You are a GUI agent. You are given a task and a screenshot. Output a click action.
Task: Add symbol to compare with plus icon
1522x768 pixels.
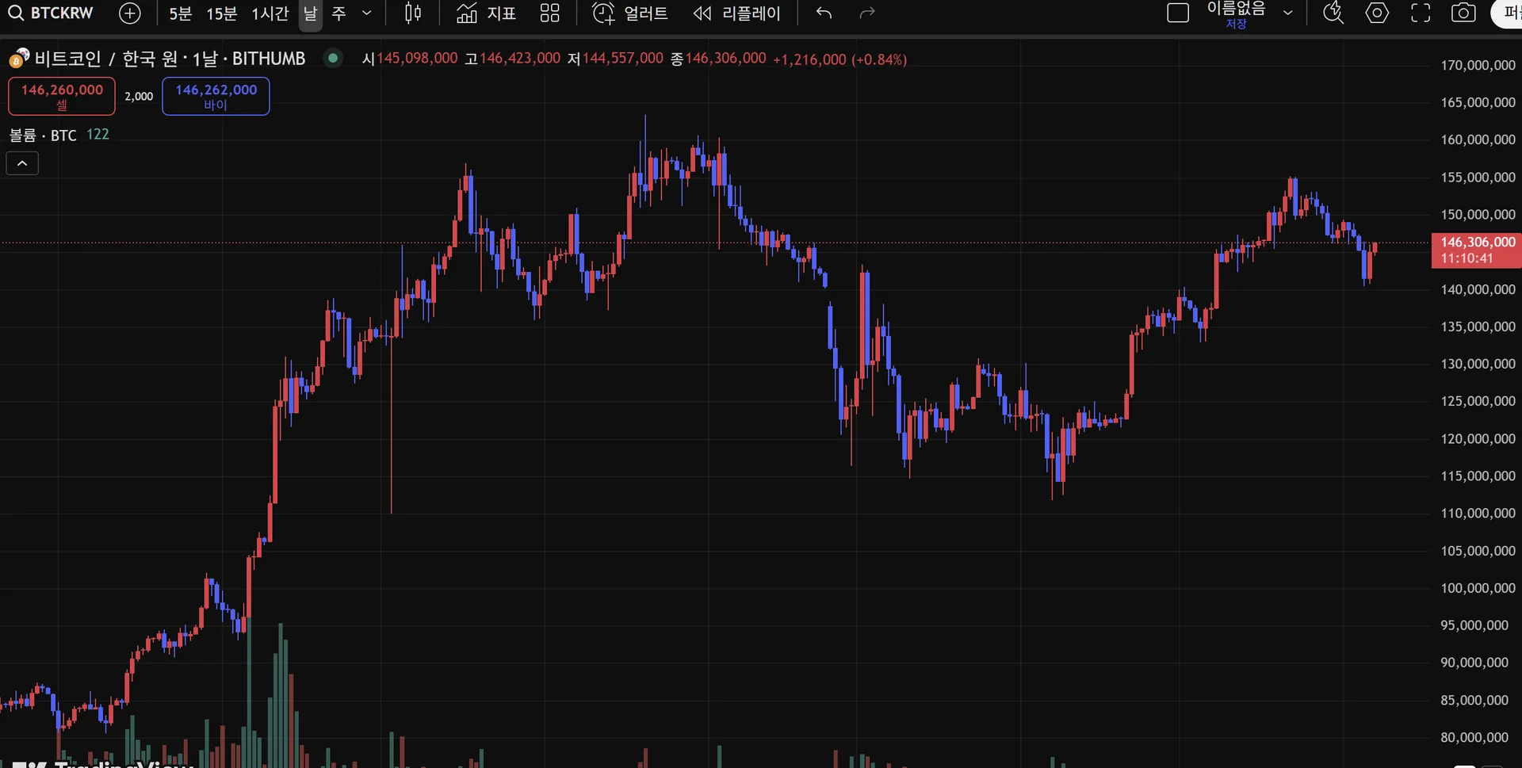click(x=130, y=13)
